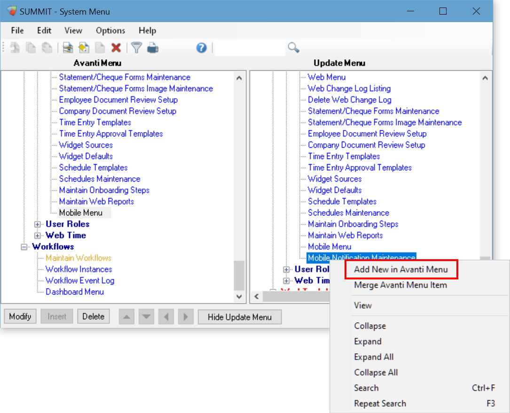The image size is (510, 413).
Task: Select View in the context menu
Action: coord(363,305)
